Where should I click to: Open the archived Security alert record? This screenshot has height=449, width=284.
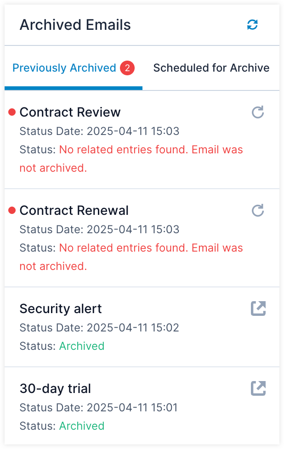(x=258, y=309)
